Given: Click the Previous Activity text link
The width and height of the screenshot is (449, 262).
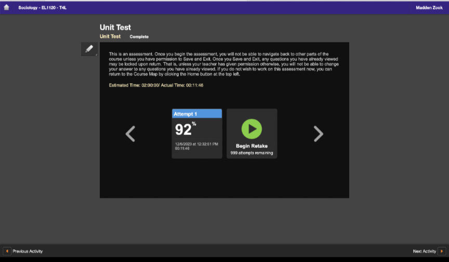Looking at the screenshot, I should [28, 251].
